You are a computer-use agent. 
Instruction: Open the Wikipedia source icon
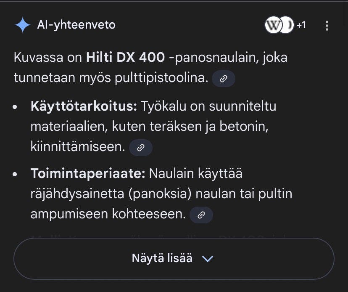[x=274, y=25]
